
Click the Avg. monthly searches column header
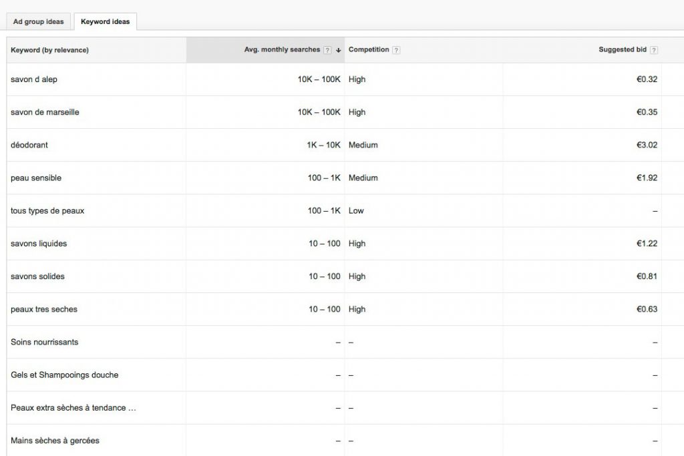click(x=282, y=49)
